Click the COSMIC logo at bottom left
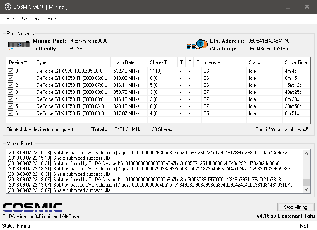317x230 pixels. (33, 207)
